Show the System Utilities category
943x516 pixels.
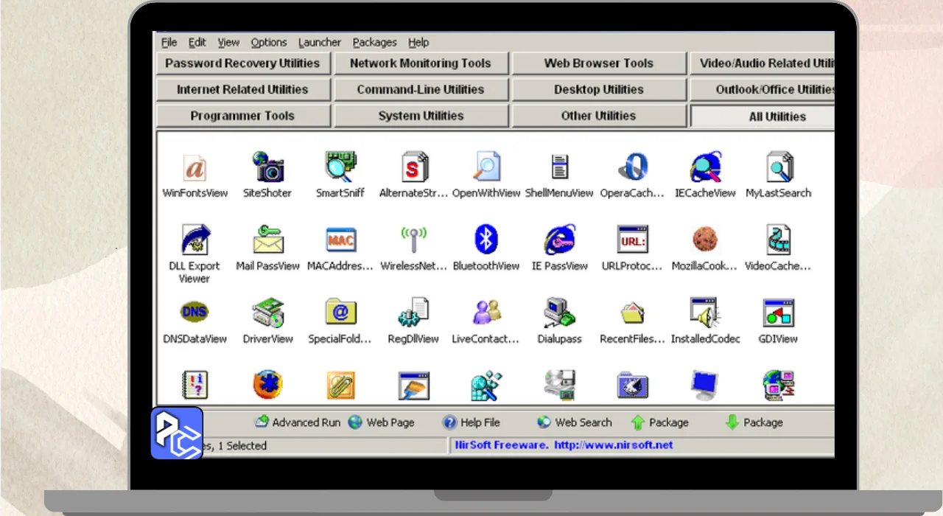(420, 116)
